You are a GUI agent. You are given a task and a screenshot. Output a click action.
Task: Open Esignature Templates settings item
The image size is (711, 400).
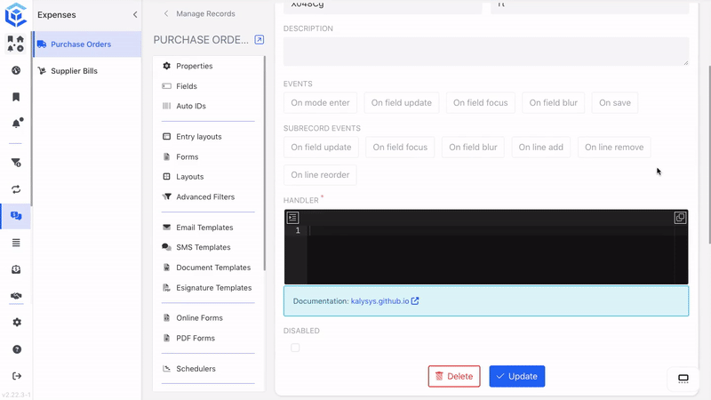[x=208, y=287]
